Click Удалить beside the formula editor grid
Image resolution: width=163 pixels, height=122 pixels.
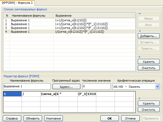pos(149,103)
